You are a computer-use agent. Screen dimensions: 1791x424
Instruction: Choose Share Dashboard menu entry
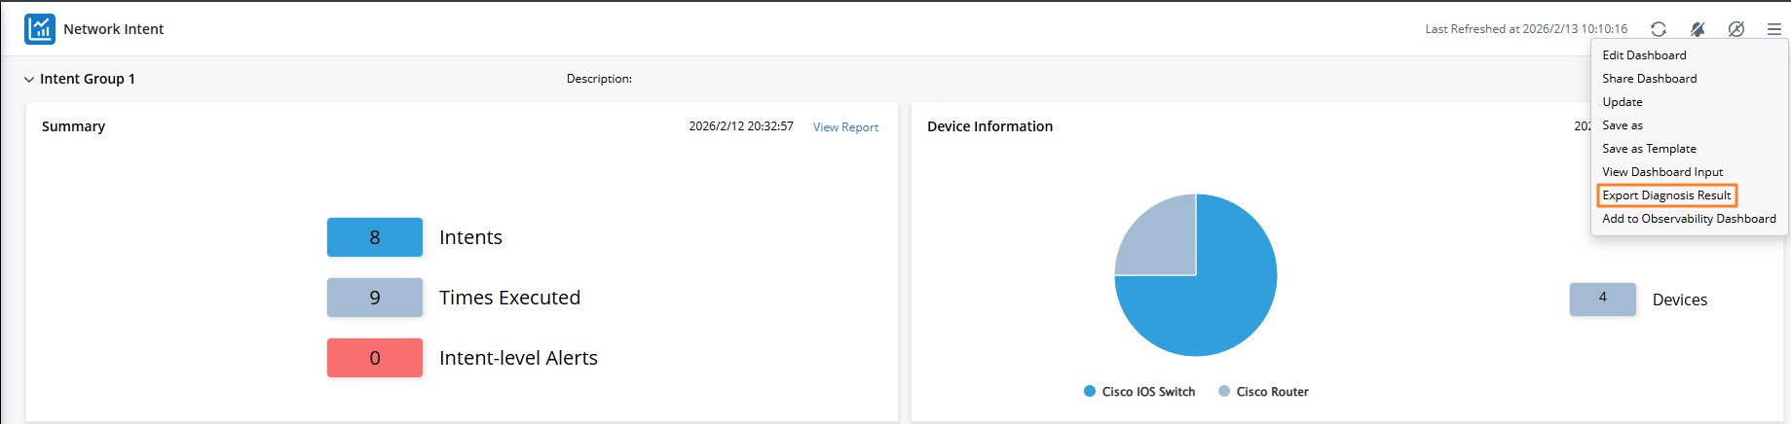pyautogui.click(x=1649, y=79)
